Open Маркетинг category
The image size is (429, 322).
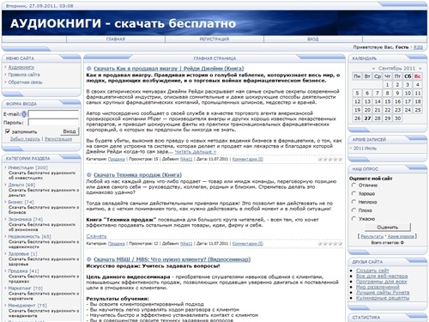click(26, 289)
